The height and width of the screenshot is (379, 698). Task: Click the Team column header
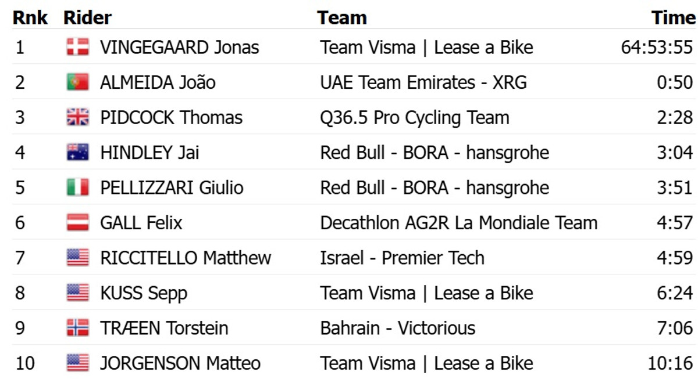[341, 17]
